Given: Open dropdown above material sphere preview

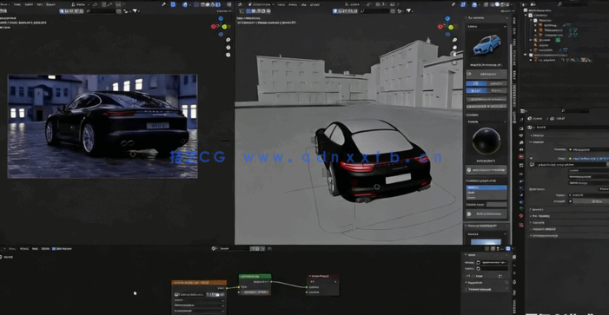Looking at the screenshot, I should click(x=487, y=121).
